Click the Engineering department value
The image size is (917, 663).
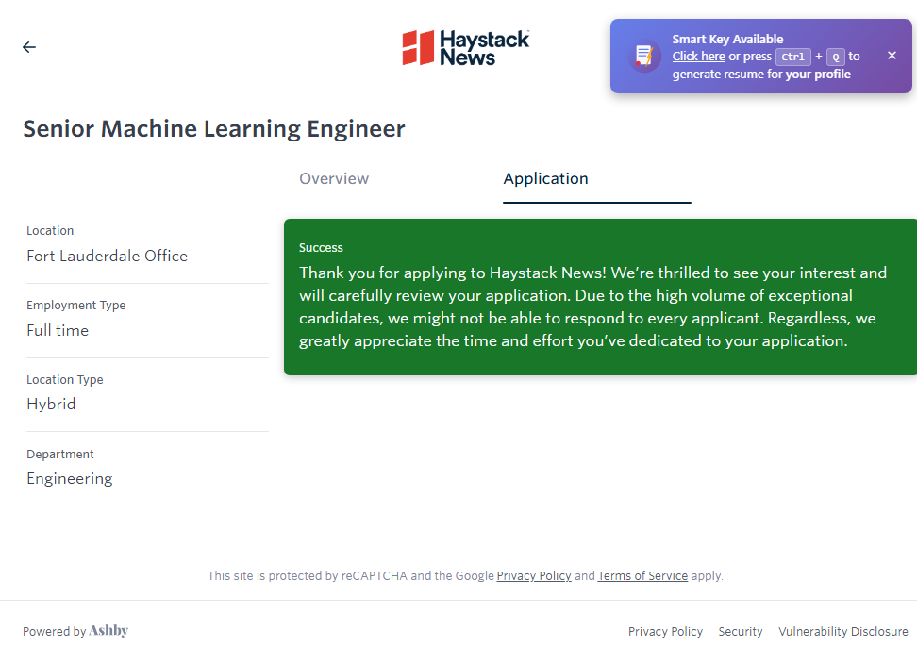click(x=70, y=479)
